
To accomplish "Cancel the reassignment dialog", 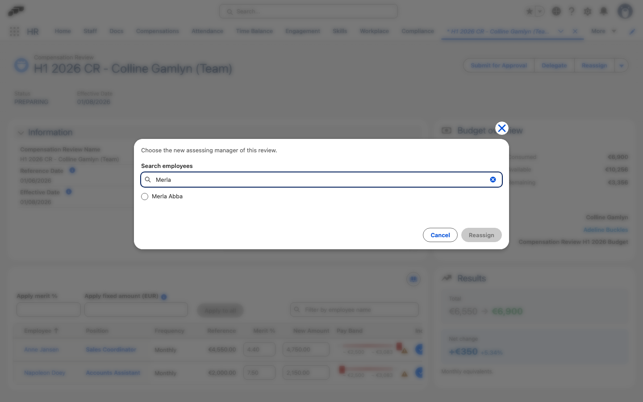I will coord(440,235).
